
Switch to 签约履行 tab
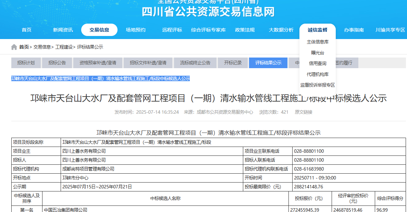click(346, 63)
